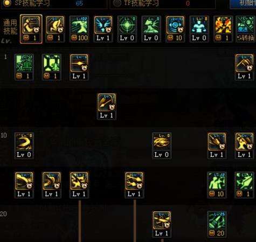Select the TP技能学习 radio option

tap(116, 3)
